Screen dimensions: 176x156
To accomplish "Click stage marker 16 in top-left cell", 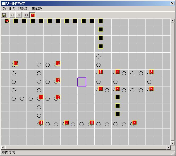I will click(x=7, y=21).
